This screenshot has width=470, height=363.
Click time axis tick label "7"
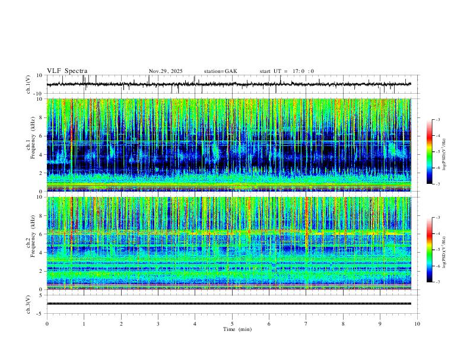tap(306, 324)
